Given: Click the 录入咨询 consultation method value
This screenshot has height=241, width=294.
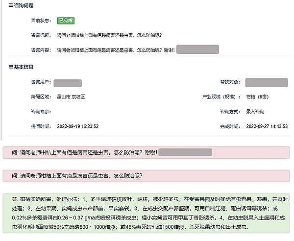Looking at the screenshot, I should pos(256,112).
